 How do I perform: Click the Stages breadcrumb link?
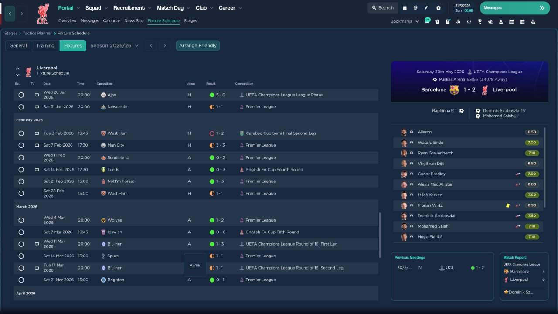11,34
